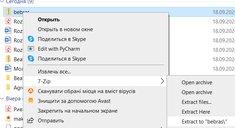Collapse the Сегодня group
Screen dimensions: 235x128
2,2
